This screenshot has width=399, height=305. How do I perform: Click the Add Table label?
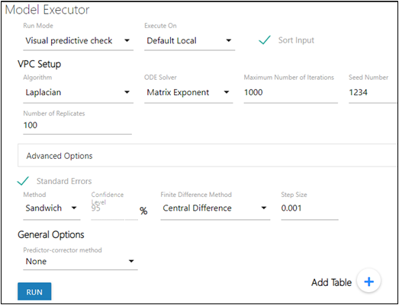(x=332, y=282)
